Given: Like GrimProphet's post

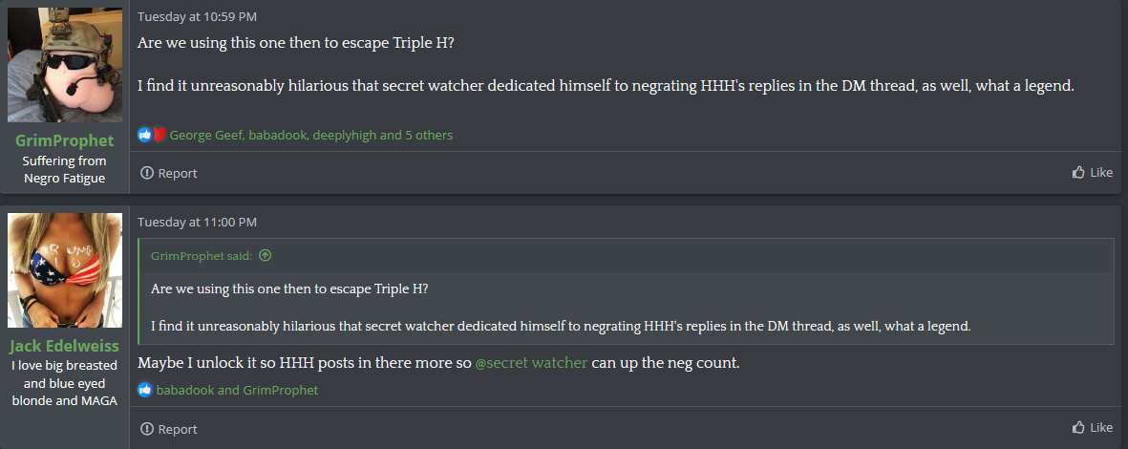Looking at the screenshot, I should pyautogui.click(x=1092, y=172).
